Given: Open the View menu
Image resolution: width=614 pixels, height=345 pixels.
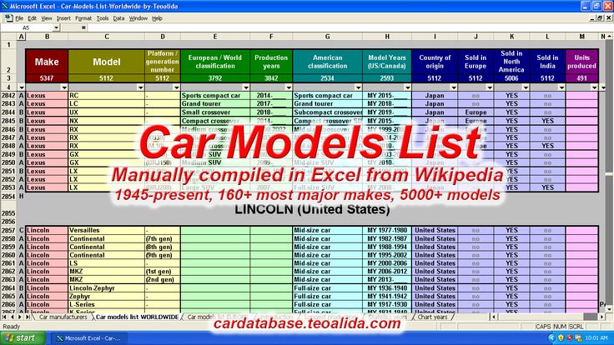Looking at the screenshot, I should pos(47,18).
